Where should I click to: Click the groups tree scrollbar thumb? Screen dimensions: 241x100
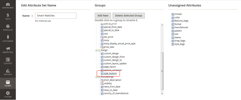pyautogui.click(x=162, y=71)
